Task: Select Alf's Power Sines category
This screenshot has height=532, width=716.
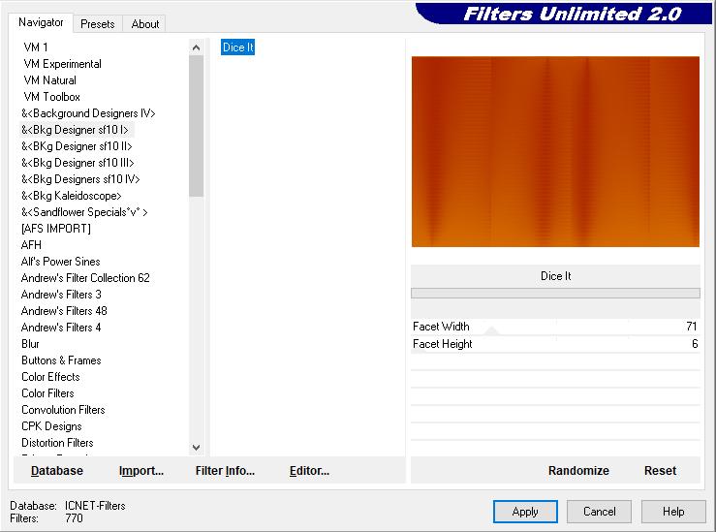Action: [60, 261]
